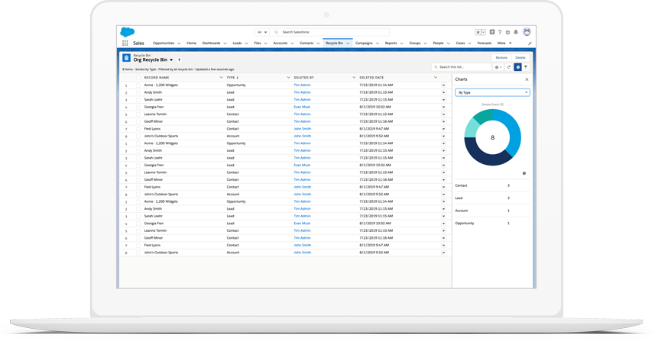Open the Opportunities tab chevron menu

[179, 43]
